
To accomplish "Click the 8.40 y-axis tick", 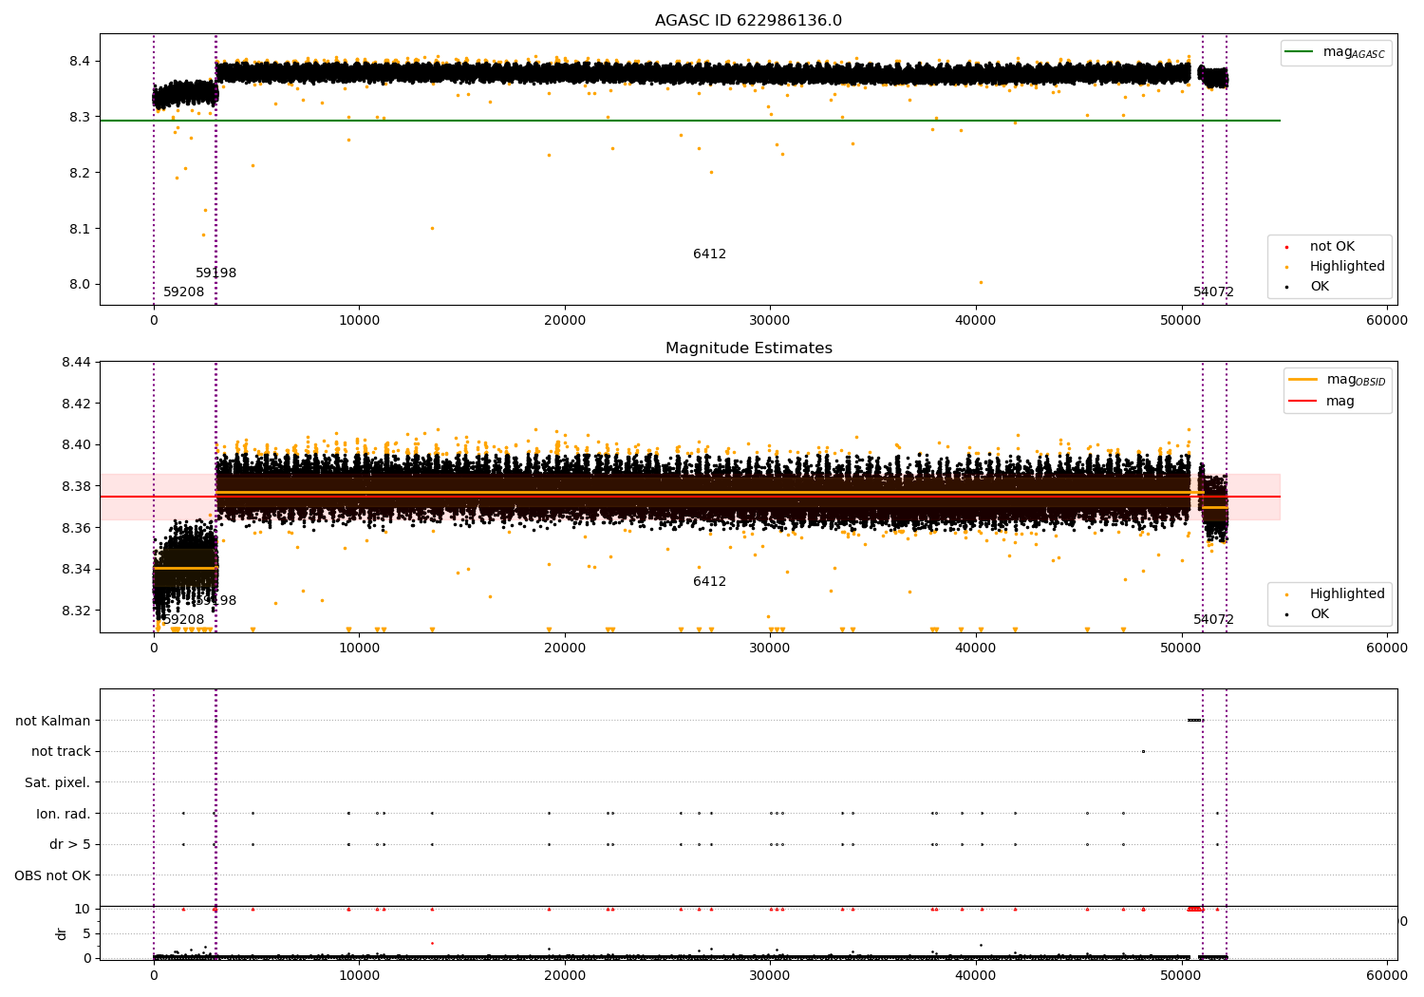I will tap(75, 444).
